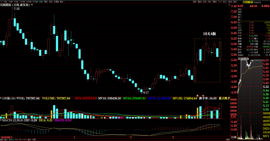Click the 复权 adjustment button
The image size is (270, 141).
[x=195, y=1]
